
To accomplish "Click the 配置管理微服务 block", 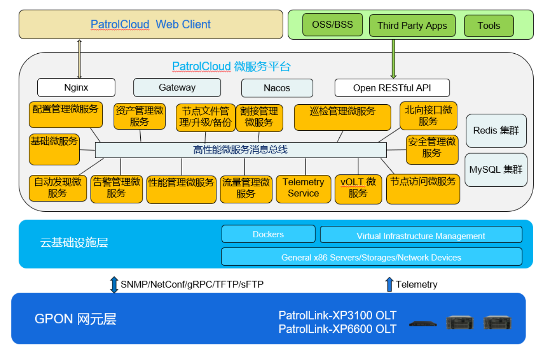I will coord(66,115).
